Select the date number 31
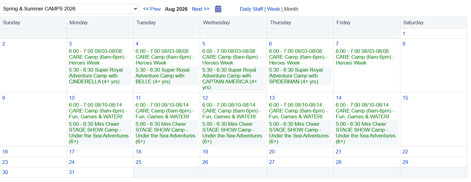The height and width of the screenshot is (182, 471). [72, 172]
